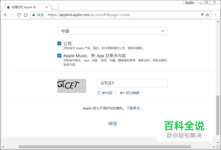Click the browser forward arrow
The width and height of the screenshot is (221, 150).
tap(12, 15)
